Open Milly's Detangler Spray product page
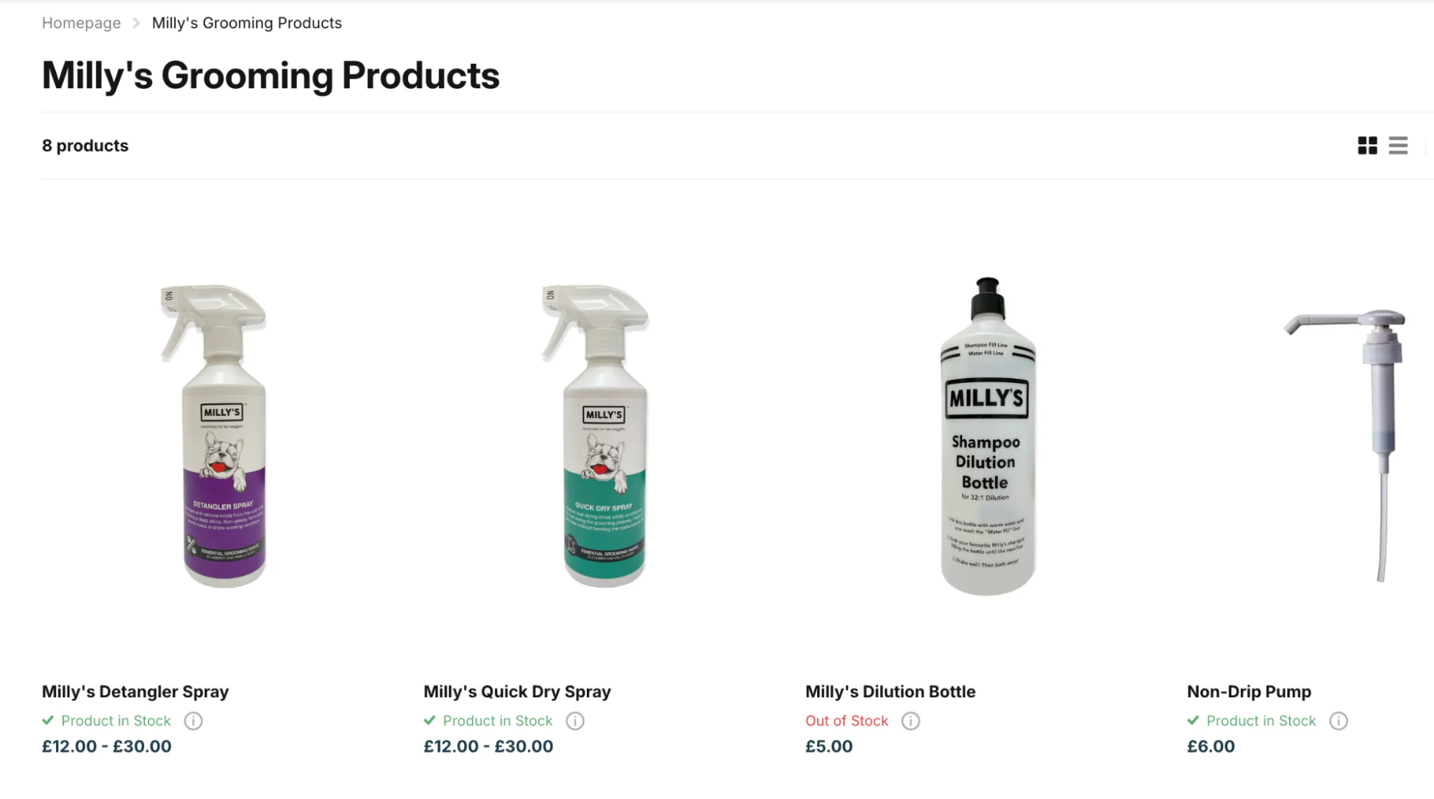Screen dimensions: 1434x799 click(x=135, y=691)
